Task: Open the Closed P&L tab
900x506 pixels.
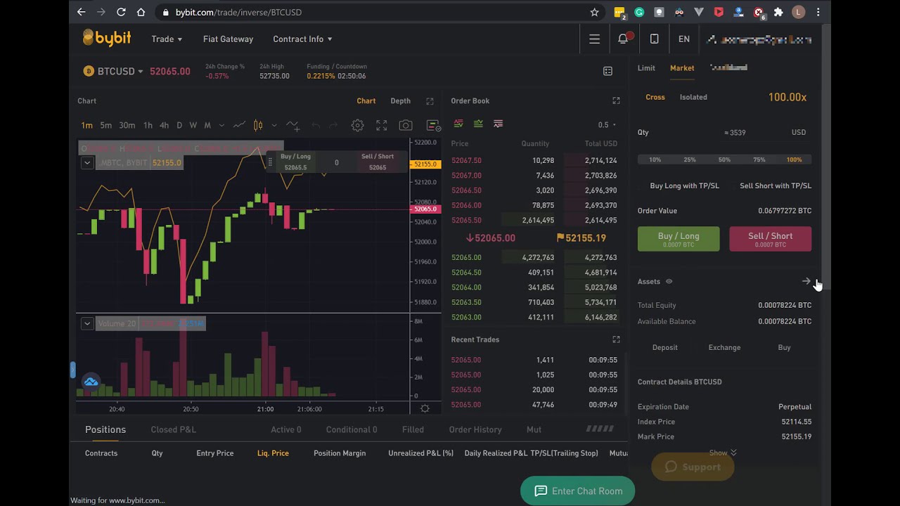Action: click(173, 429)
